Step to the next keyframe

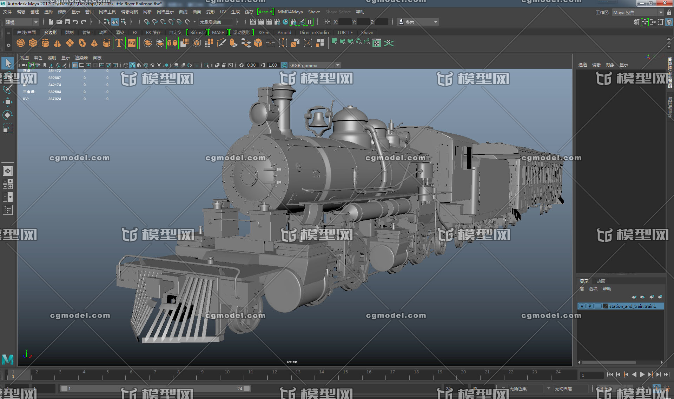(x=650, y=374)
